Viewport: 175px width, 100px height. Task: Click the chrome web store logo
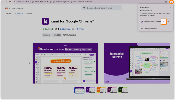[7, 8]
